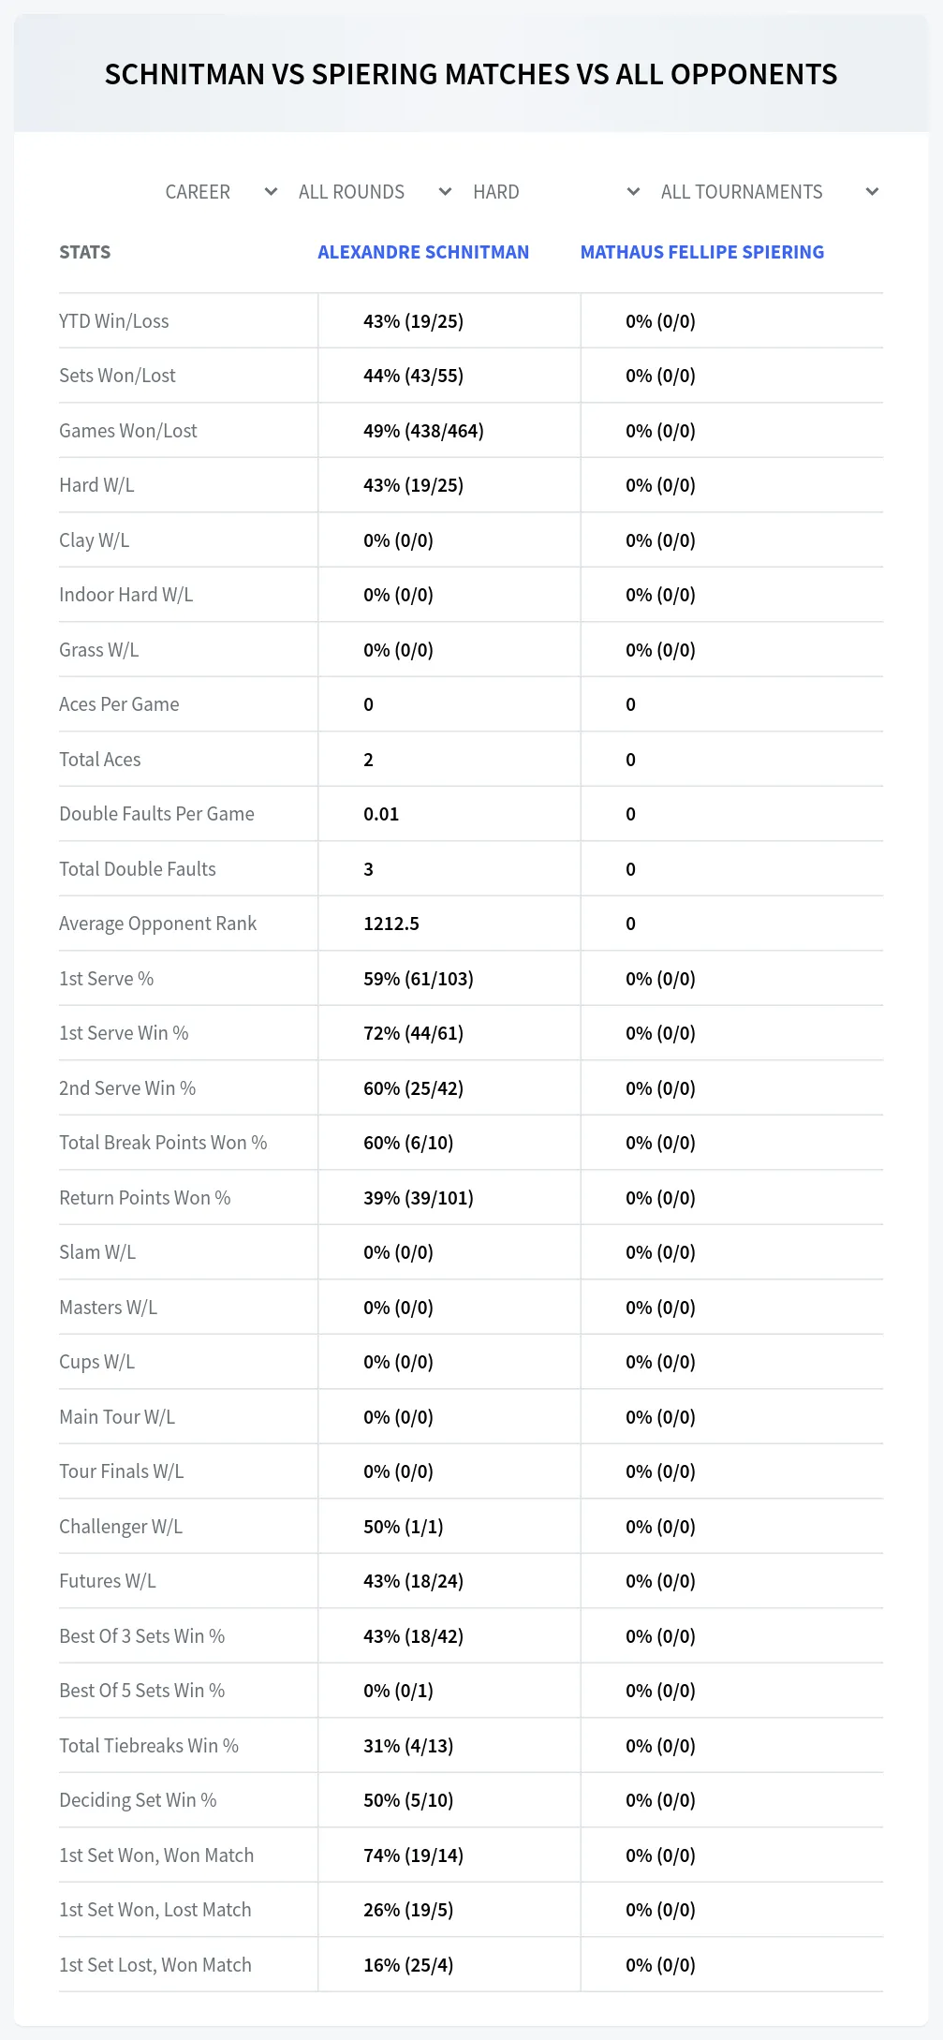Click the Total Tiebreaks Win % label

pos(149,1746)
